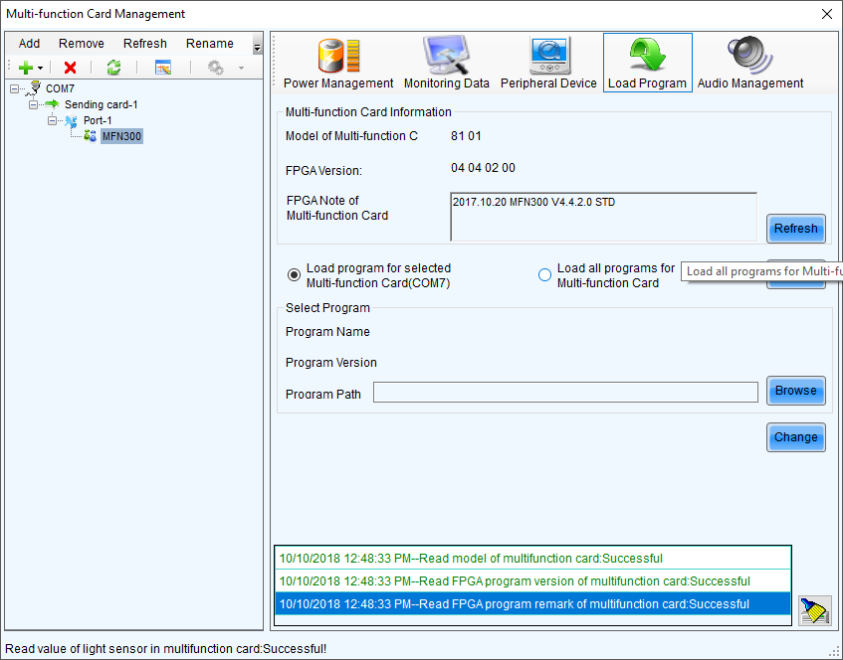Screen dimensions: 843x660
Task: Click the green refresh arrows icon
Action: [x=113, y=68]
